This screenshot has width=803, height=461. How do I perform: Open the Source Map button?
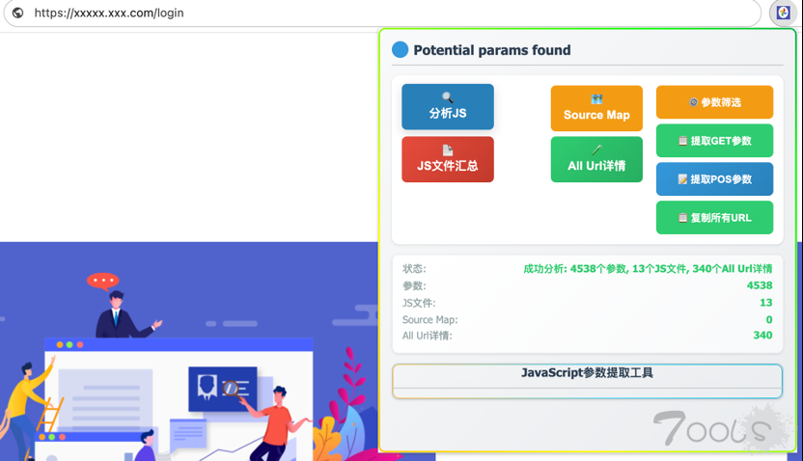coord(596,108)
